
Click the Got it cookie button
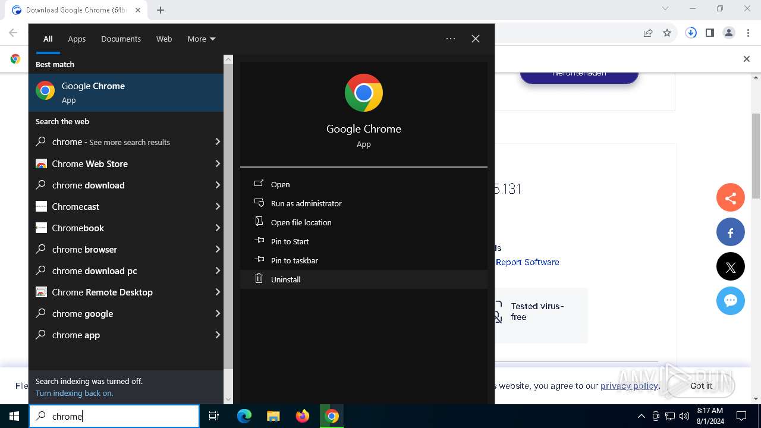pos(701,386)
